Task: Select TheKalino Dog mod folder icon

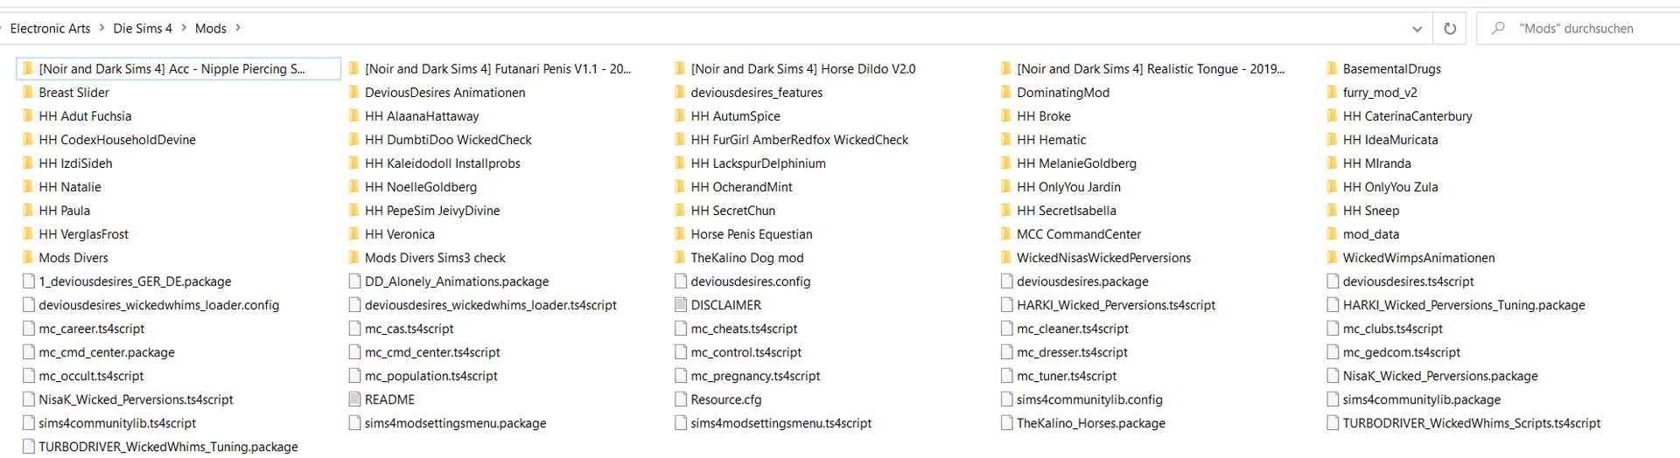Action: 681,258
